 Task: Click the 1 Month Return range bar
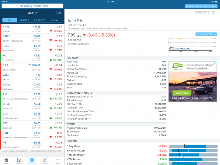193,151
